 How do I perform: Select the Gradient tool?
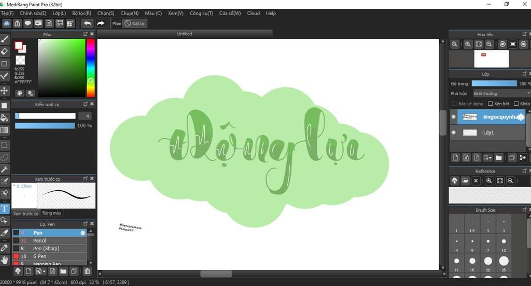[4, 131]
